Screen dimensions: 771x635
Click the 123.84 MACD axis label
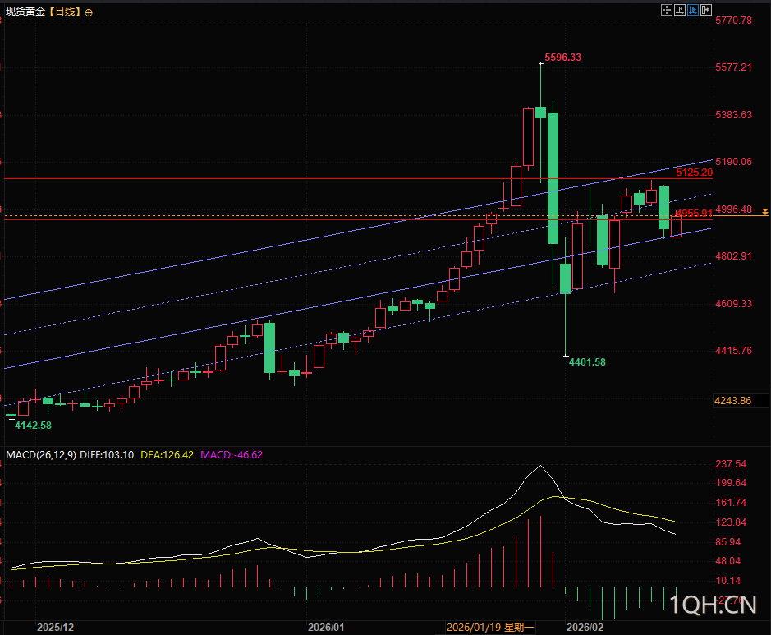pos(731,522)
